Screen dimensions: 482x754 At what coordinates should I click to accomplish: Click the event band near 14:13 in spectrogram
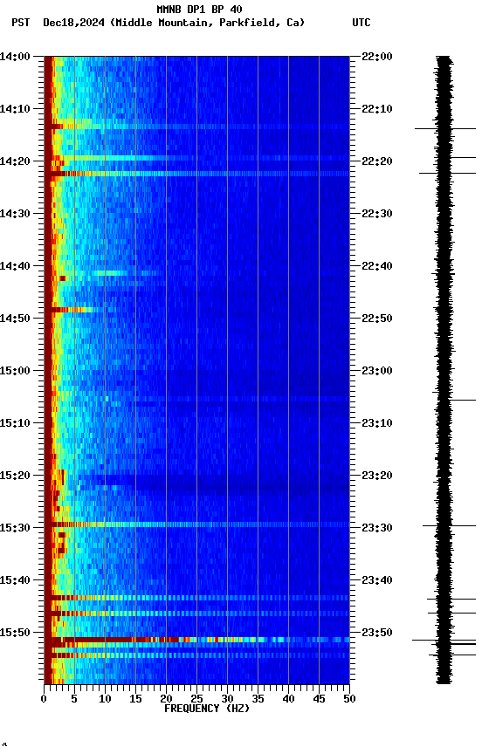[196, 127]
